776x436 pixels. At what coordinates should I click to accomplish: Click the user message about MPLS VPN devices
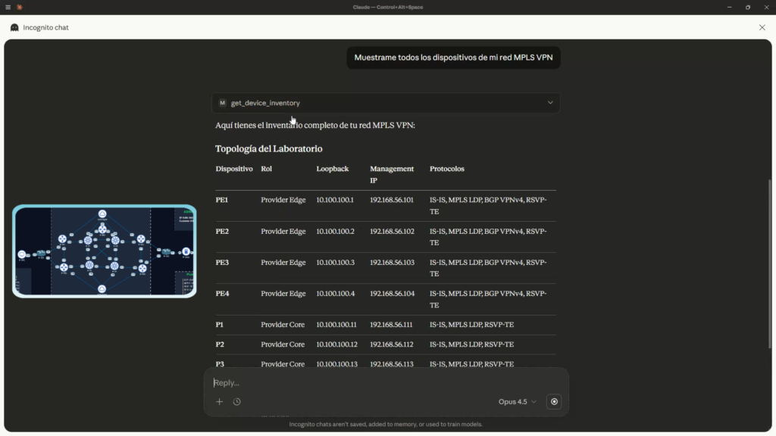point(453,58)
